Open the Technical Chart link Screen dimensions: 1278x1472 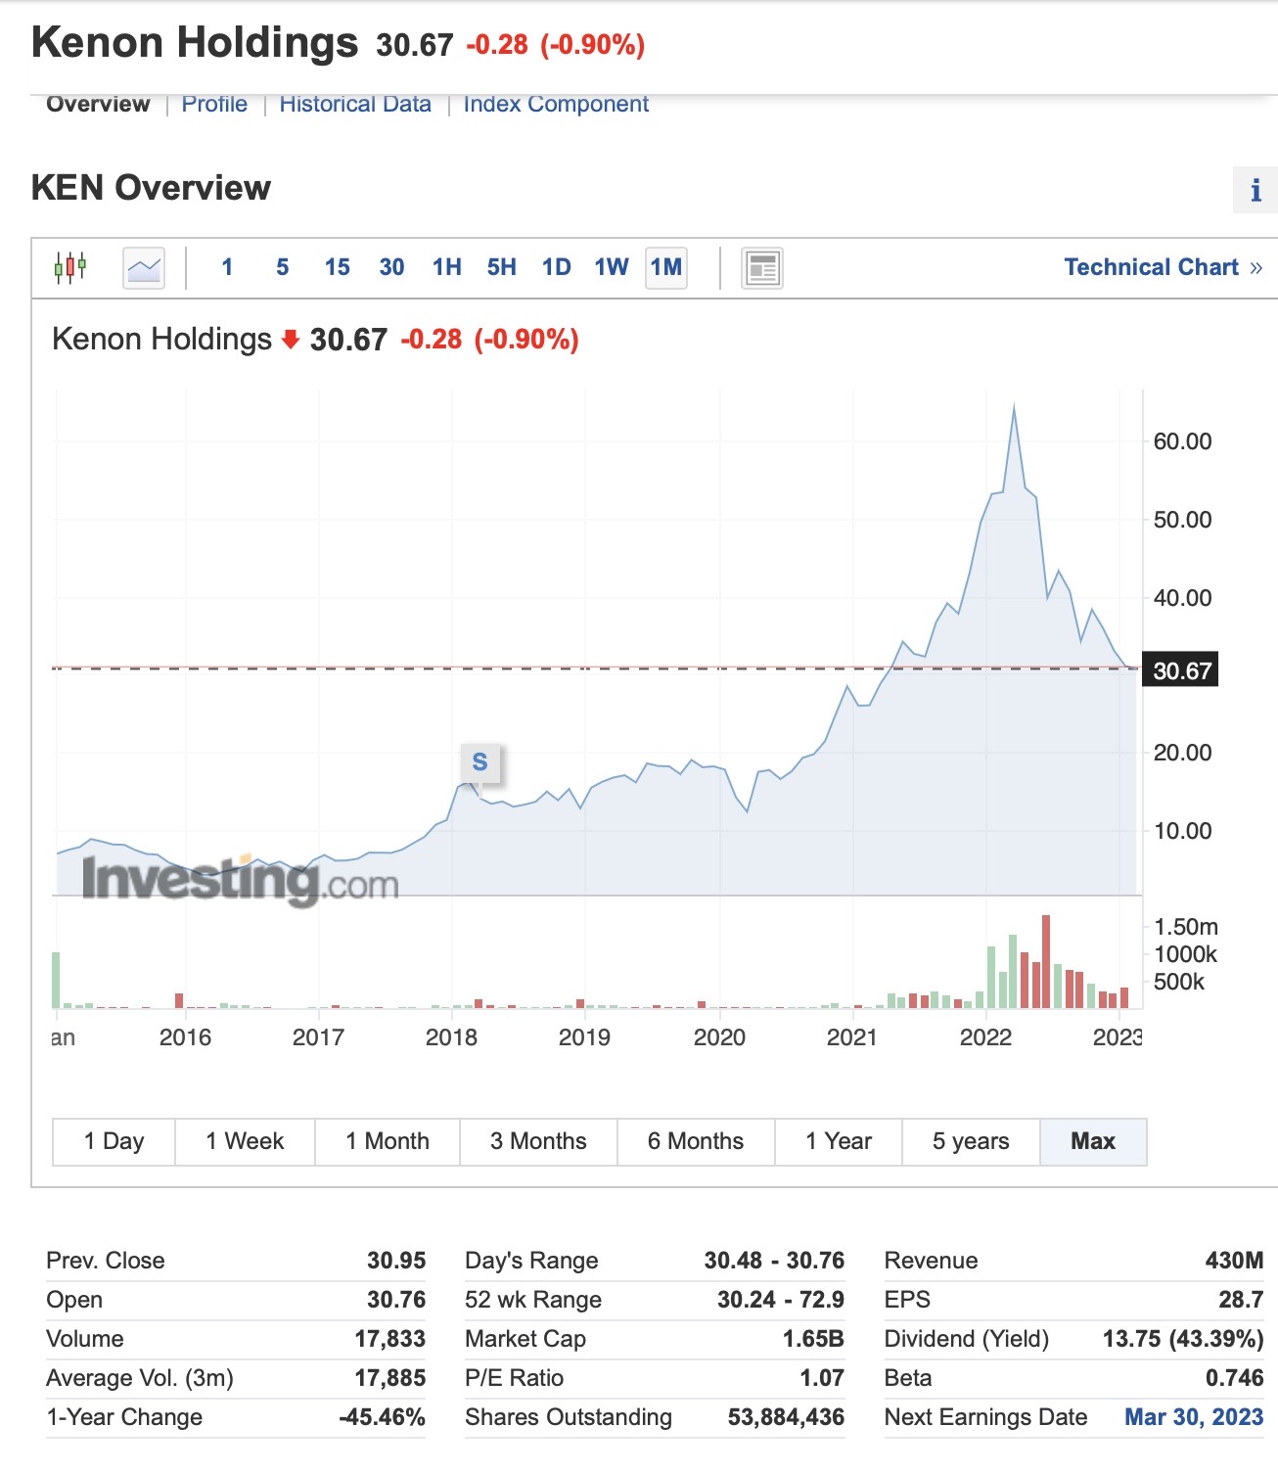[x=1164, y=267]
